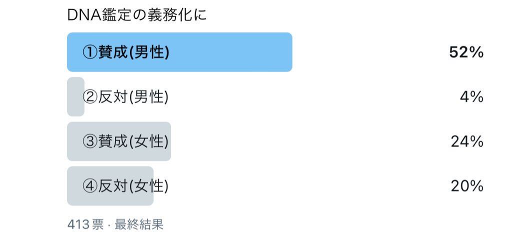Viewport: 512px width, 240px height.
Task: Click the circled number ② icon
Action: click(x=90, y=97)
